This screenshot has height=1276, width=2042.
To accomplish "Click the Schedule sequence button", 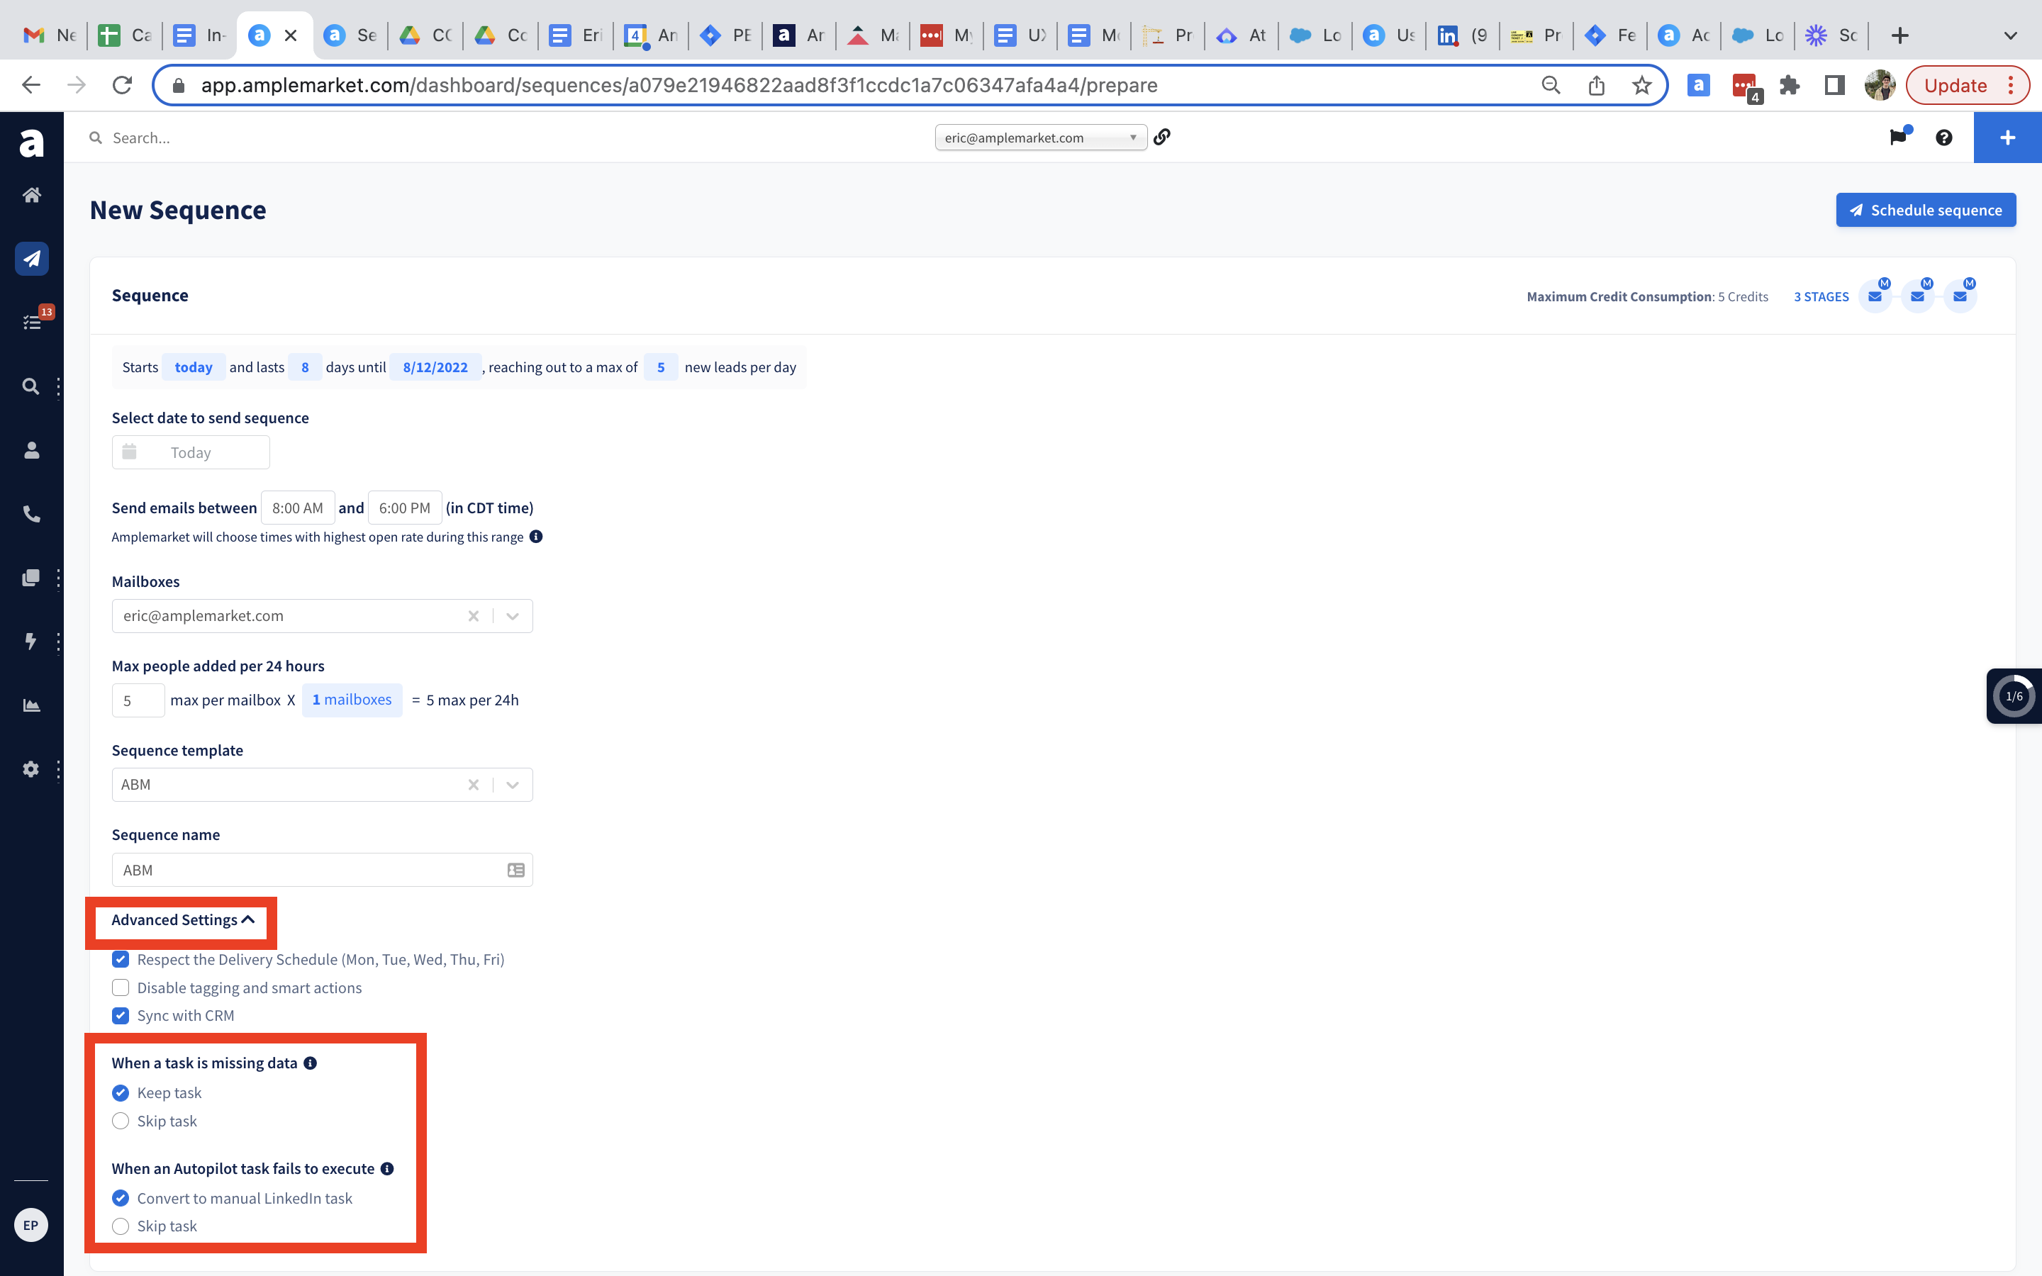I will click(x=1926, y=210).
